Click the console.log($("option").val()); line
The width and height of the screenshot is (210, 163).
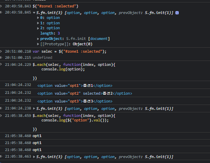pyautogui.click(x=75, y=120)
